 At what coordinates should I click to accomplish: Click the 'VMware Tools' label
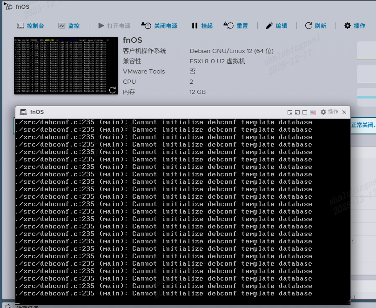click(x=144, y=72)
